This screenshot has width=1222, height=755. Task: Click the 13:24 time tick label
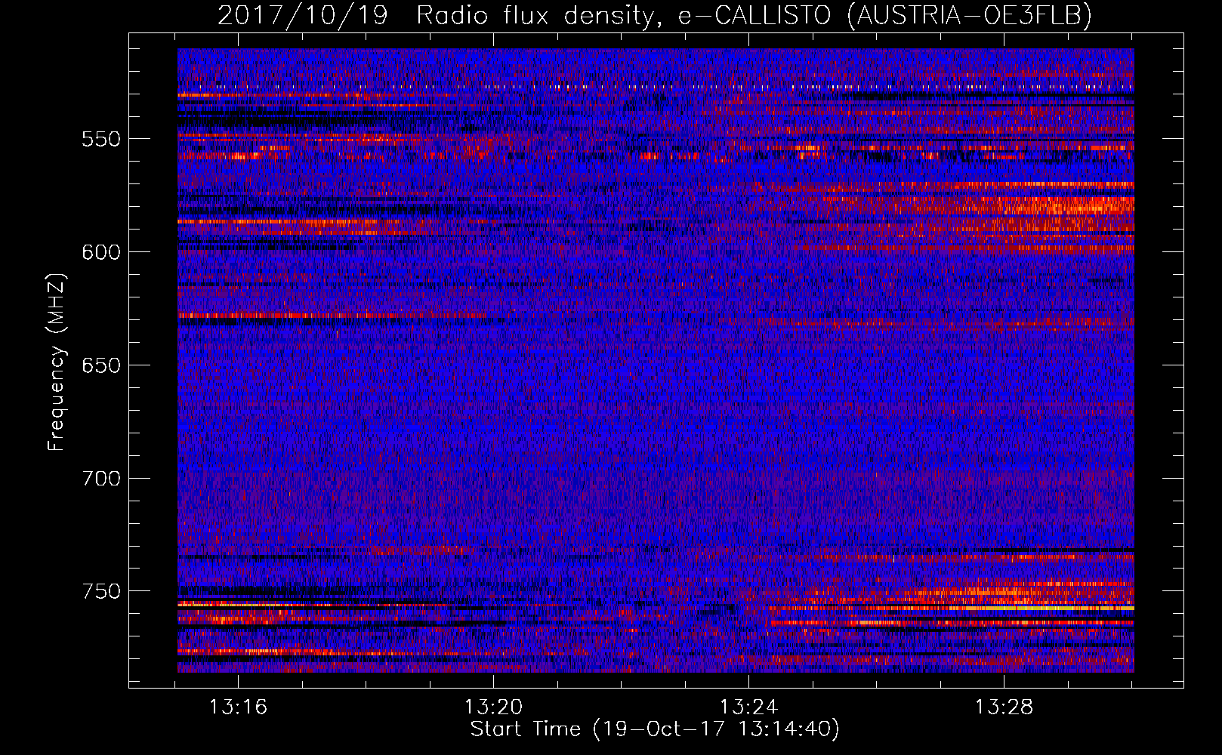(749, 707)
